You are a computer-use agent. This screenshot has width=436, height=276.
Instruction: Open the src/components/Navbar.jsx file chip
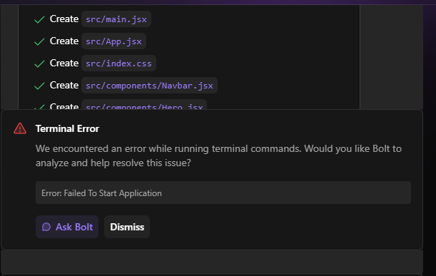[x=149, y=86]
